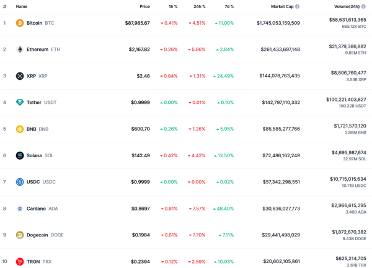
Task: Click Tether market cap $142,797,110,332
Action: (281, 103)
